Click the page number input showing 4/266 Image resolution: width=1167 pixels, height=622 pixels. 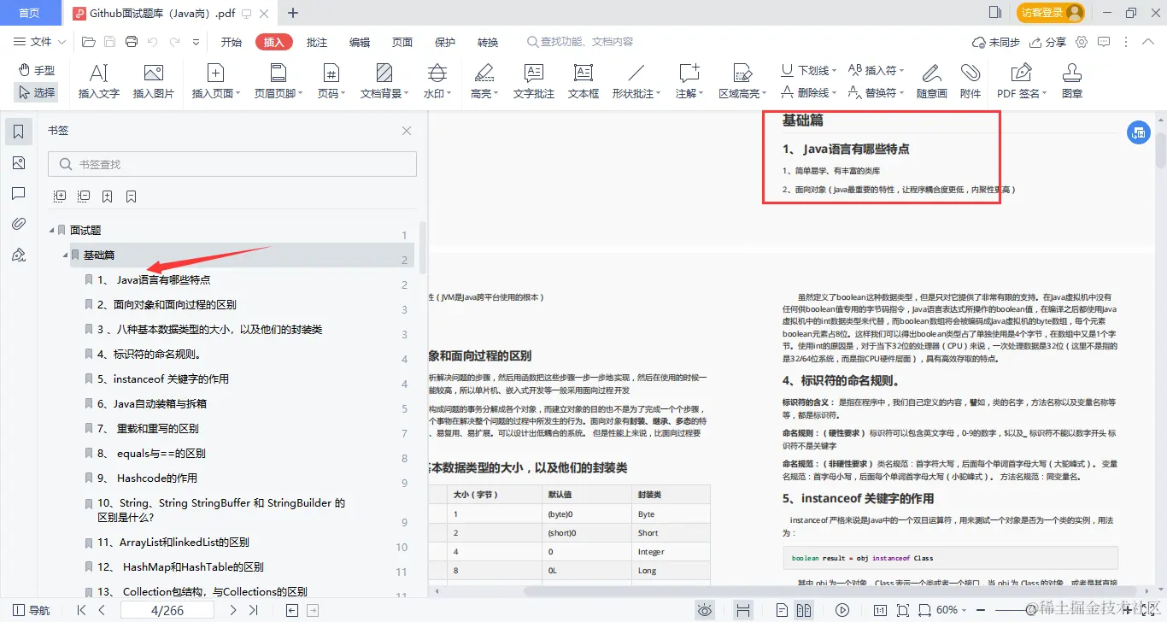(x=167, y=609)
